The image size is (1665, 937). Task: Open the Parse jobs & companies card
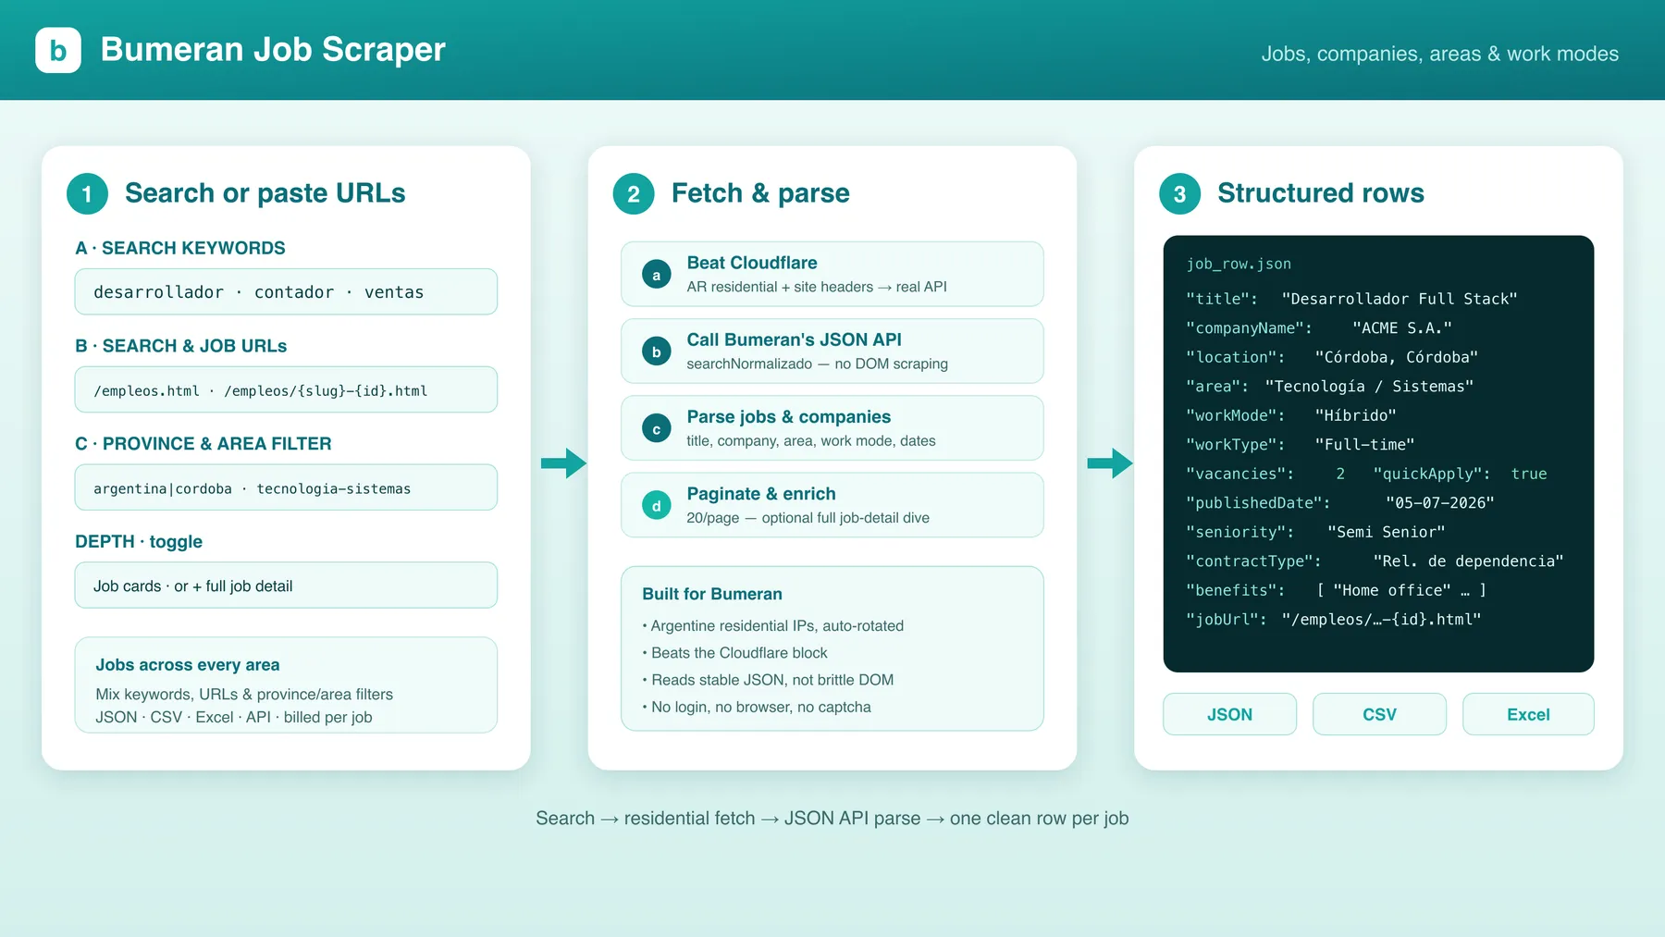coord(832,427)
